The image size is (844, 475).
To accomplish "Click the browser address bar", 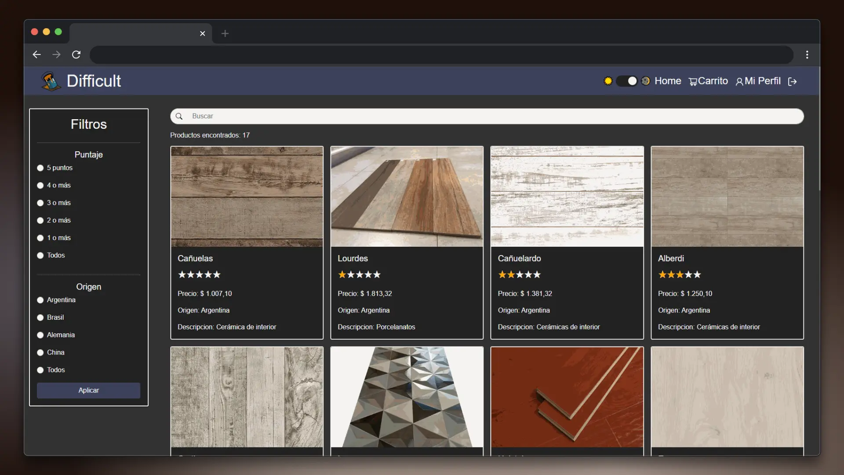I will pyautogui.click(x=441, y=55).
